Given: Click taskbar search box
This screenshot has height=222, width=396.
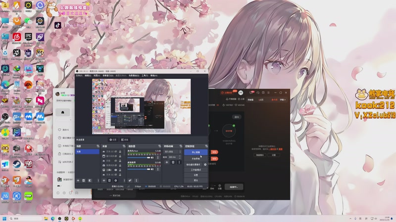Looking at the screenshot, I should click(x=25, y=219).
